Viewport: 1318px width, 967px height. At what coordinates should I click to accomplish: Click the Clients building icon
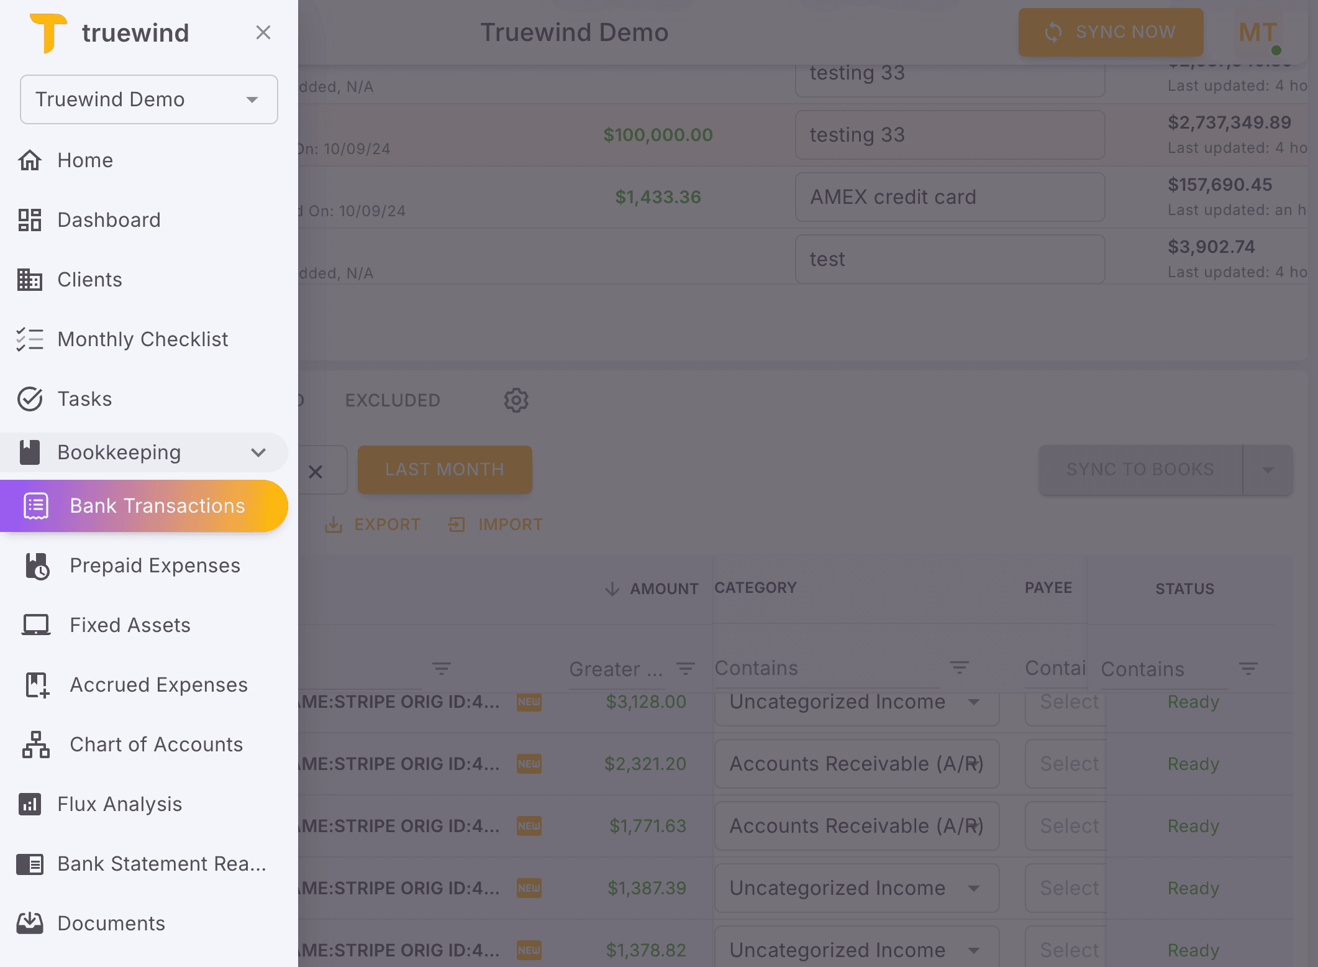click(29, 280)
